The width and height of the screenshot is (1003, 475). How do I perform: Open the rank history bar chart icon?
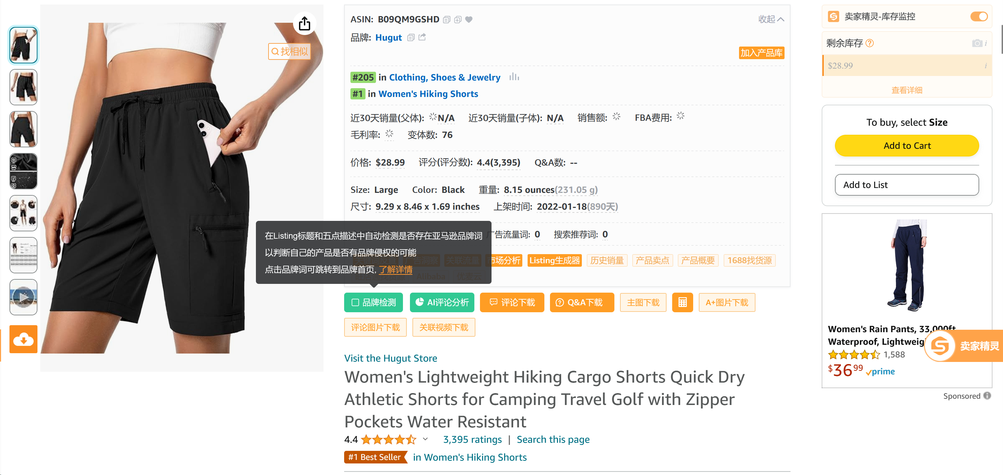click(x=514, y=77)
